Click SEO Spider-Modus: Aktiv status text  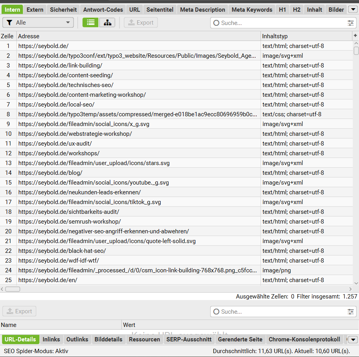(36, 351)
